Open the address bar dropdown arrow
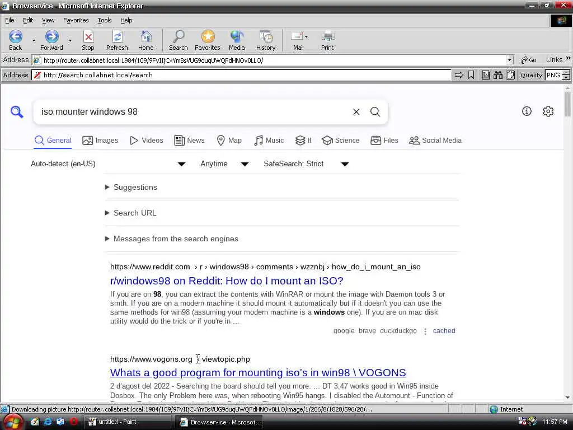 pyautogui.click(x=510, y=60)
